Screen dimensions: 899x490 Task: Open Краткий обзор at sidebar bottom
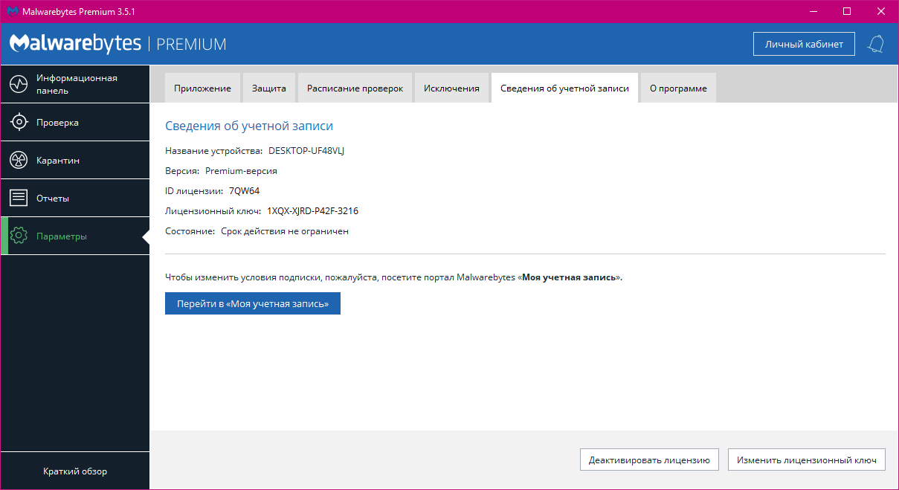(74, 471)
